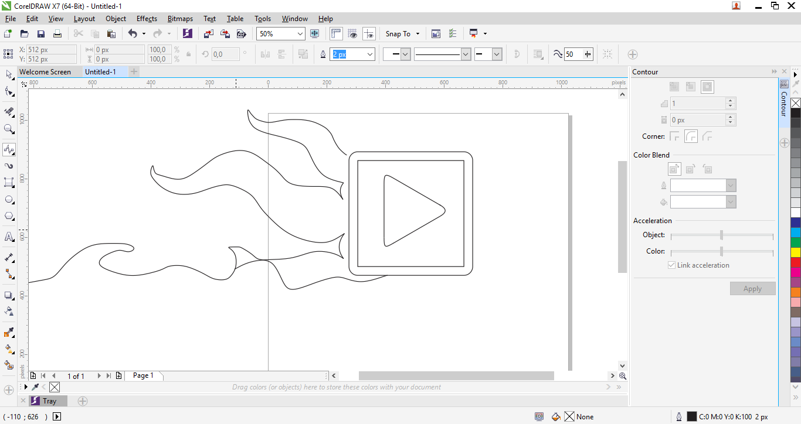
Task: Toggle Show guidelines button
Action: click(x=369, y=34)
